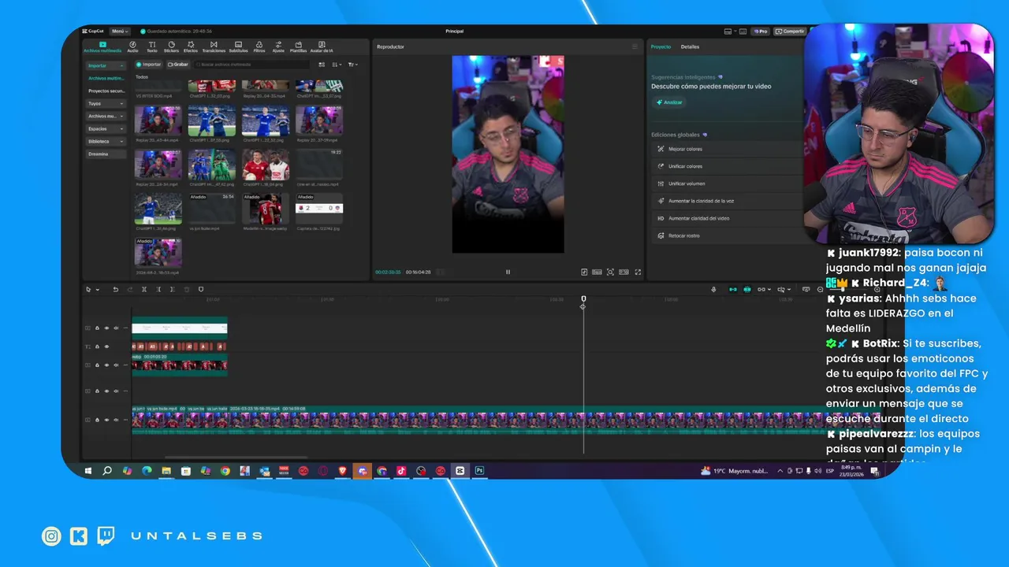Open the Subtítulos panel tab
Screen dimensions: 1009x567
coord(238,46)
